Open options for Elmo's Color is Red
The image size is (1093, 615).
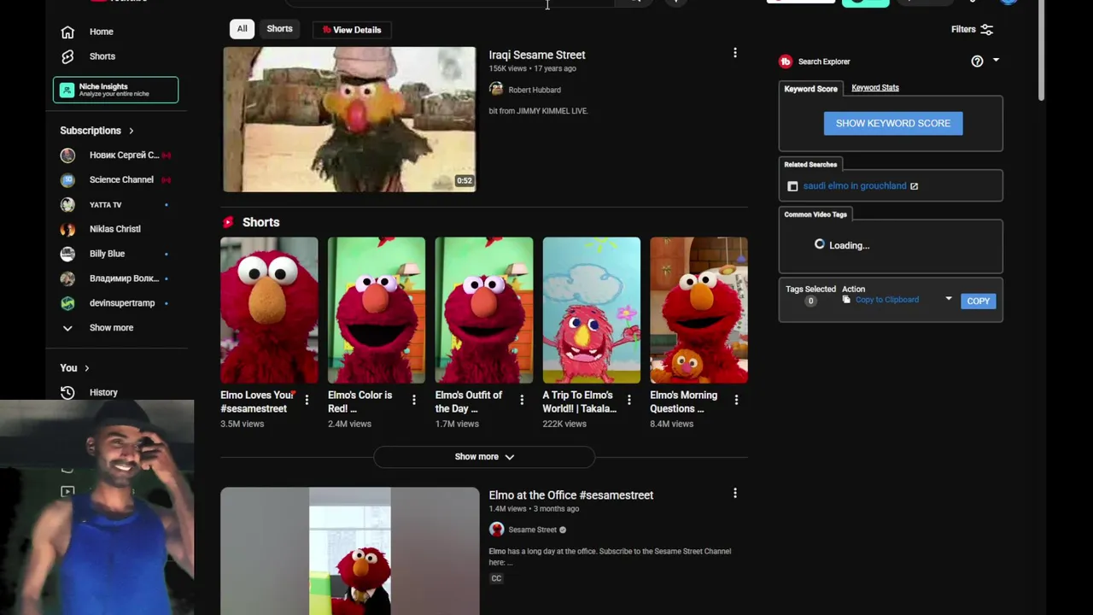click(x=414, y=400)
